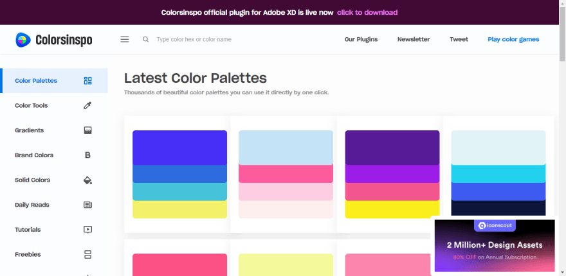Pick the dark navy swatch in fourth palette

[498, 208]
